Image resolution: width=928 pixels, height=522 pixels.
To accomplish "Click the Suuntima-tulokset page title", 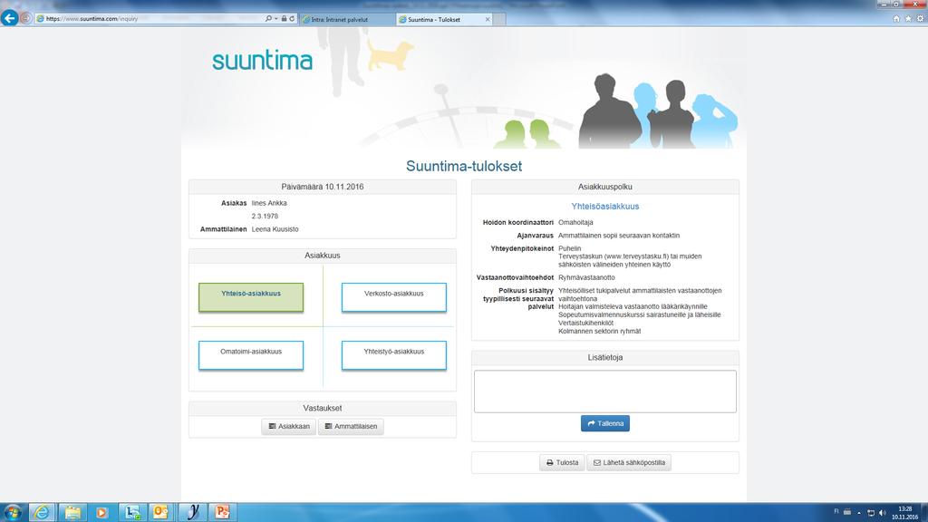I will tap(464, 167).
